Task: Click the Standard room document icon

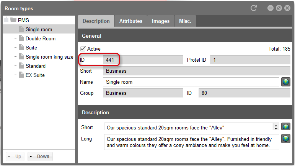Action: pyautogui.click(x=21, y=66)
